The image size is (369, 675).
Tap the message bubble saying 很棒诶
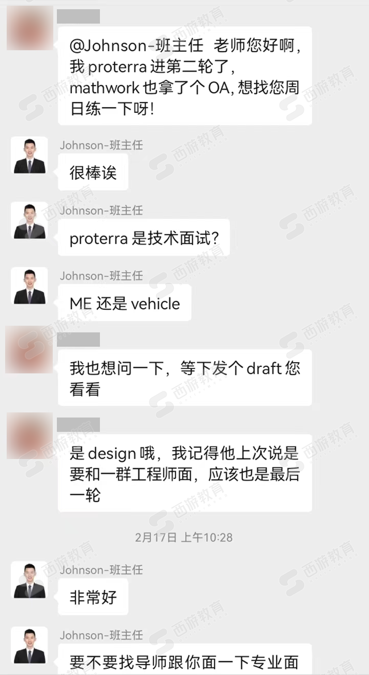[x=93, y=172]
